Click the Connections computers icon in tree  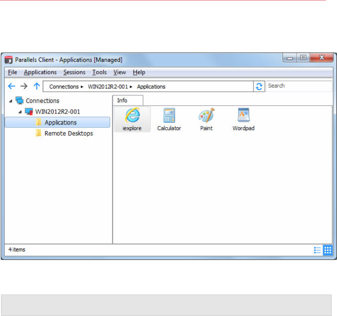click(x=20, y=101)
